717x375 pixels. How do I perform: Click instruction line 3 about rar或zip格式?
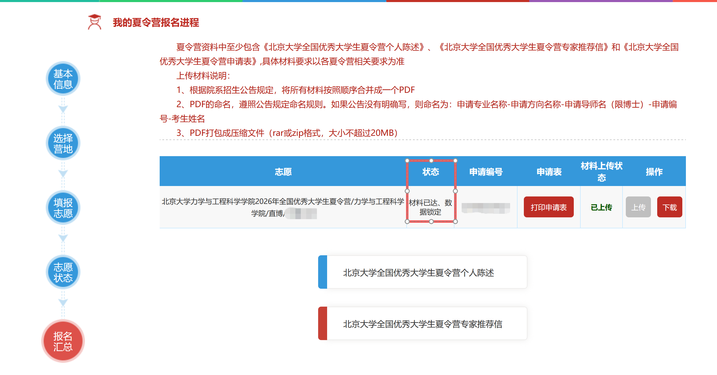click(x=287, y=133)
